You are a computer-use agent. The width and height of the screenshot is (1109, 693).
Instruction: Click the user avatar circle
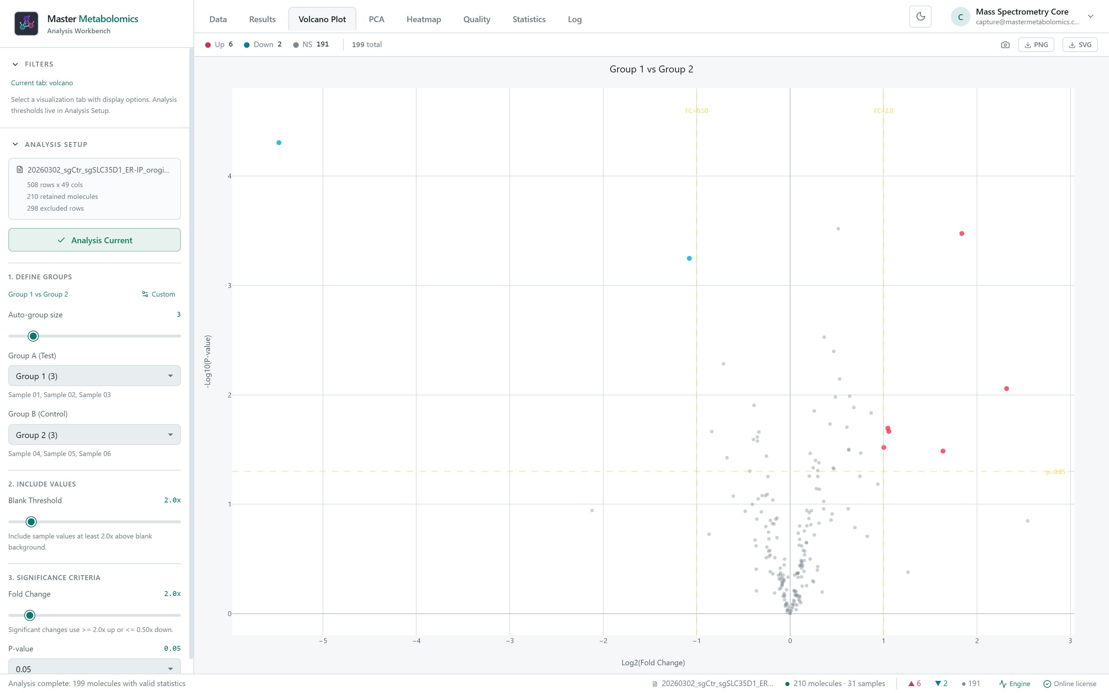(961, 17)
